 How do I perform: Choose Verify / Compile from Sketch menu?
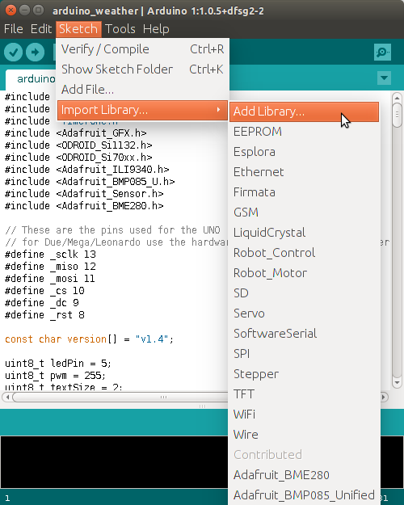click(x=142, y=49)
